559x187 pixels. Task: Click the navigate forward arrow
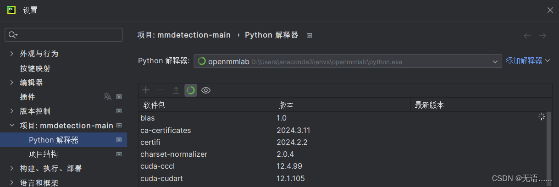tap(542, 35)
